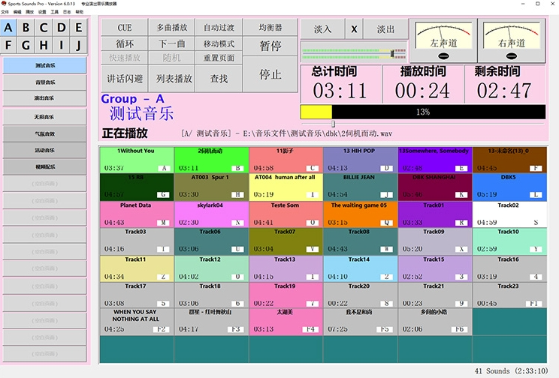Play WHEN YOU SAY NOTHING AT ALL
The image size is (559, 378).
(137, 322)
